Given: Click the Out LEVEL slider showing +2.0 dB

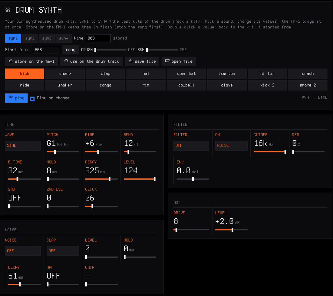Looking at the screenshot, I should (x=231, y=230).
